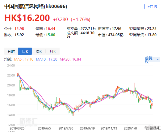Click the 前复权 adjustment label
This screenshot has width=163, height=132.
click(148, 60)
